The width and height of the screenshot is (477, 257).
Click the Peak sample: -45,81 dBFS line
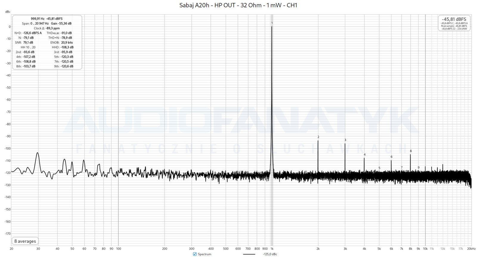click(454, 26)
